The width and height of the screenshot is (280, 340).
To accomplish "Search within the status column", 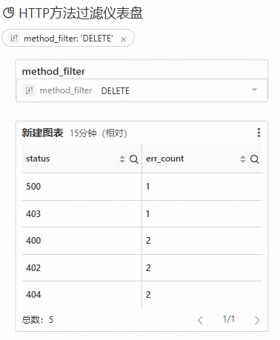I will coord(133,159).
